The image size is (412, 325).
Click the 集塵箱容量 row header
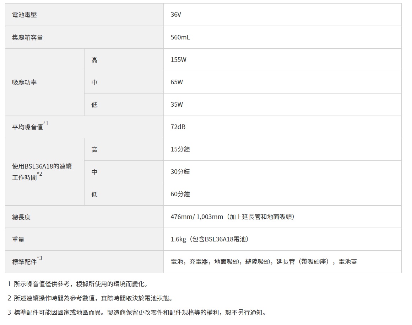click(27, 37)
